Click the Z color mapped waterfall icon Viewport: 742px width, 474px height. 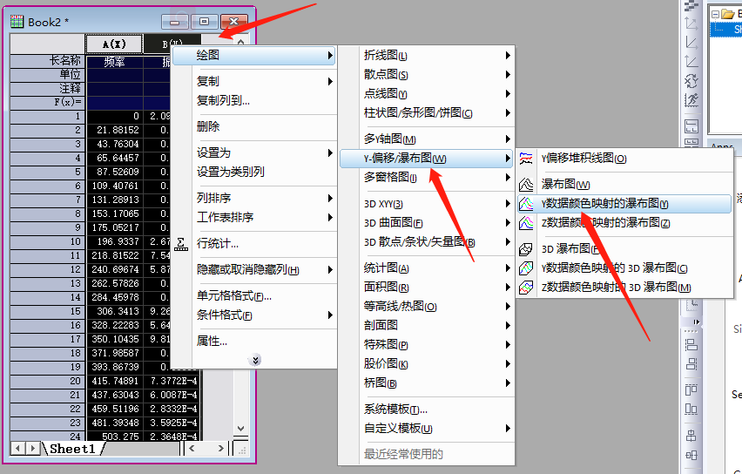[526, 222]
